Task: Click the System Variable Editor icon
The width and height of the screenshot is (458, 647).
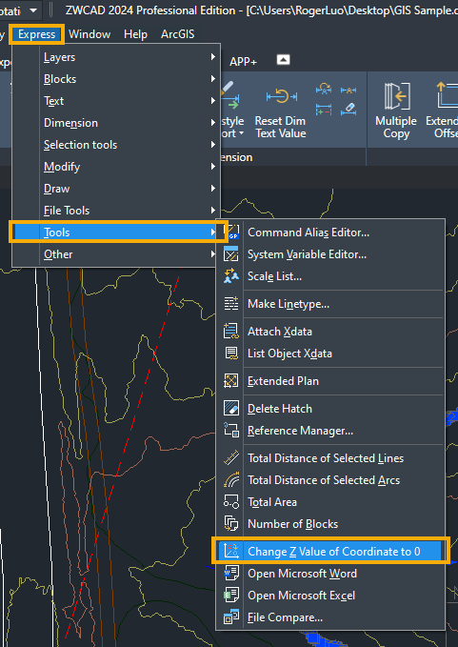Action: 230,254
